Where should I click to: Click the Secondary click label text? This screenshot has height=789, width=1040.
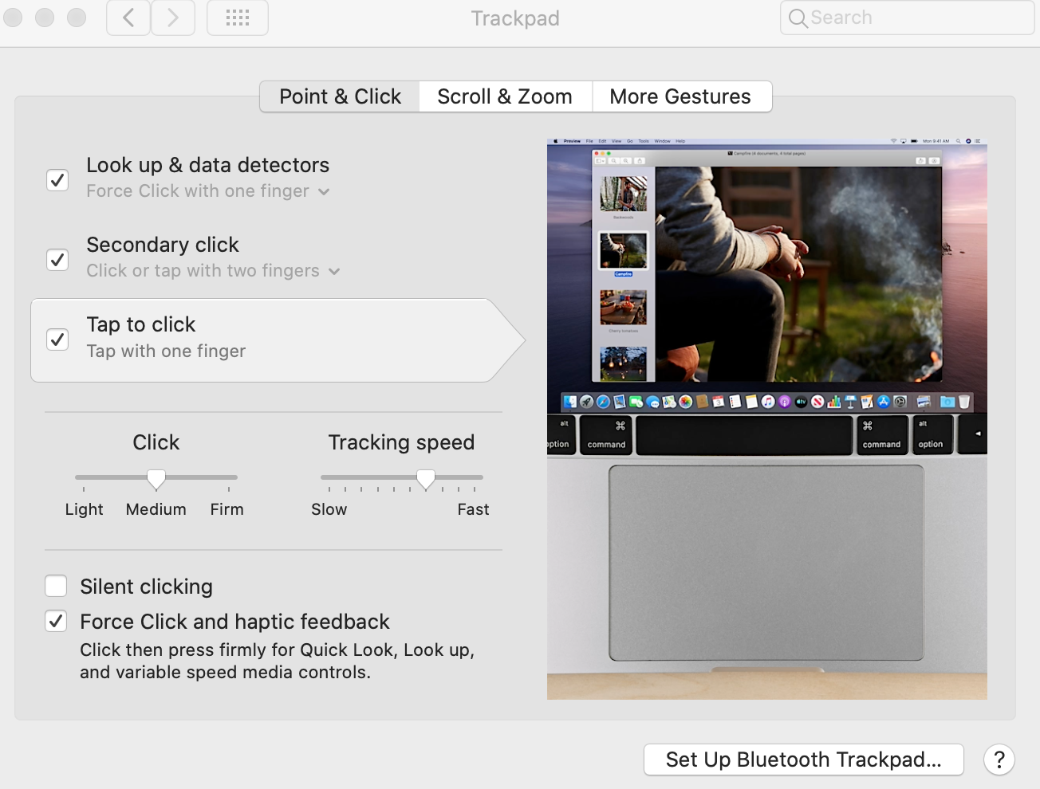(163, 245)
